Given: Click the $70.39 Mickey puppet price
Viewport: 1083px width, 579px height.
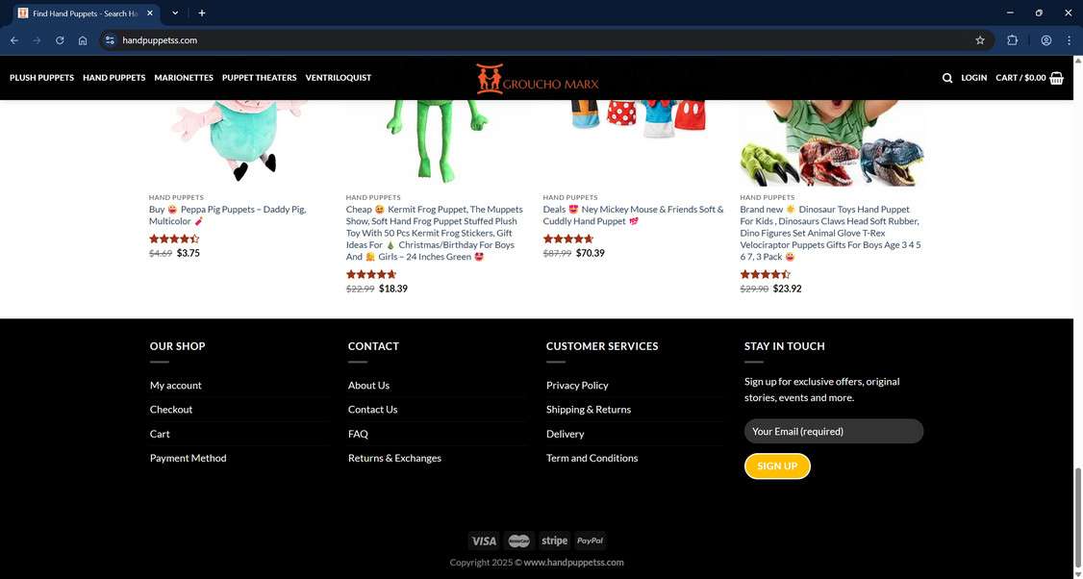Looking at the screenshot, I should point(590,254).
